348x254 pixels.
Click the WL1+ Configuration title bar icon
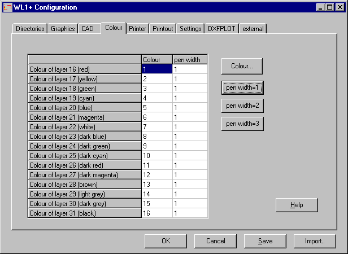click(7, 7)
